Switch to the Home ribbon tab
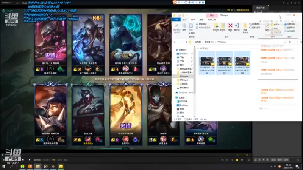The height and width of the screenshot is (170, 303). click(x=185, y=20)
